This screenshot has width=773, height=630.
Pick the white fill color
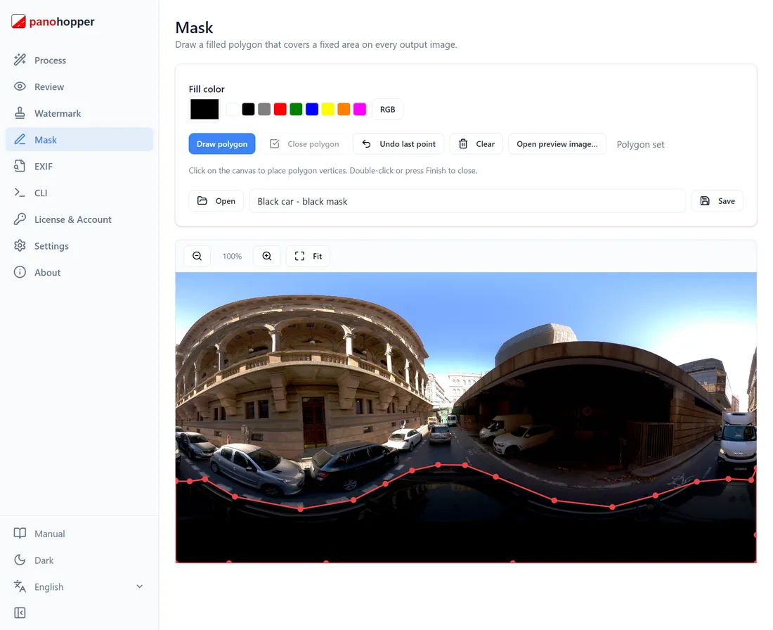(232, 109)
